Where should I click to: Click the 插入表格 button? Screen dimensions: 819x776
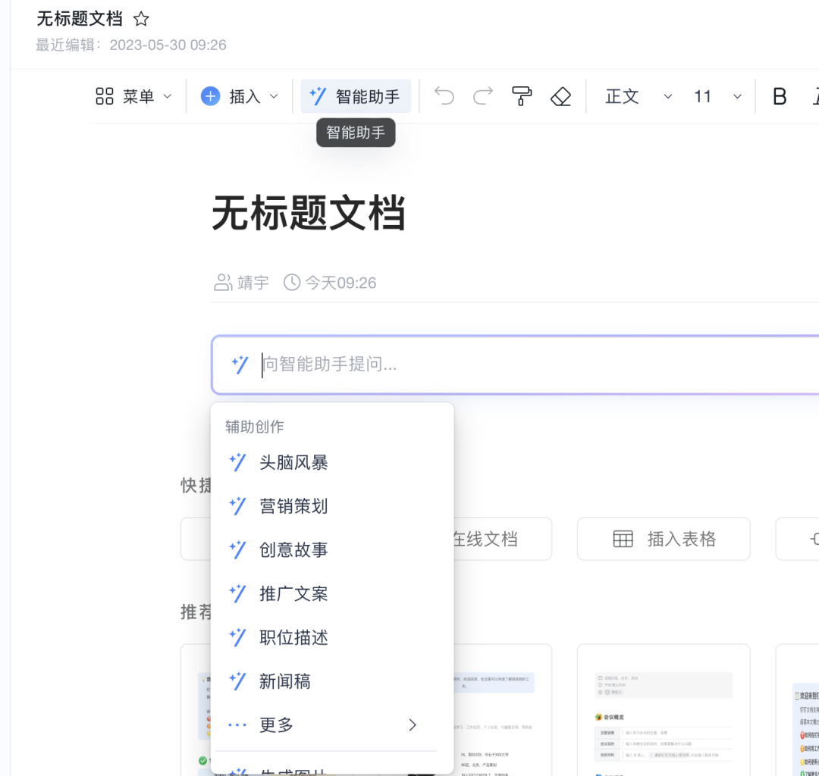tap(664, 539)
